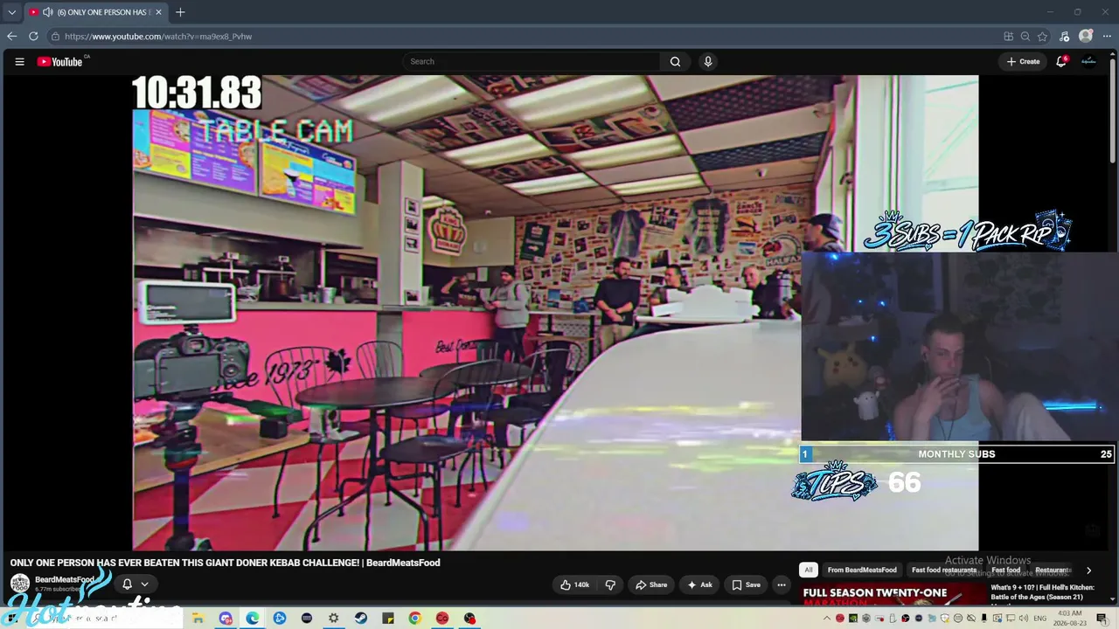The height and width of the screenshot is (629, 1119).
Task: Focus the YouTube Search field
Action: click(x=532, y=62)
